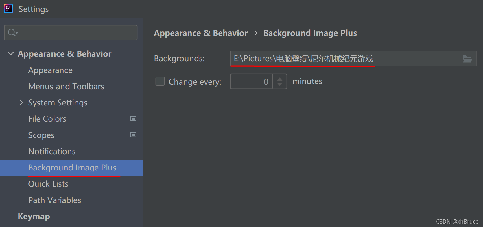
Task: Select Appearance in the settings tree
Action: tap(50, 70)
